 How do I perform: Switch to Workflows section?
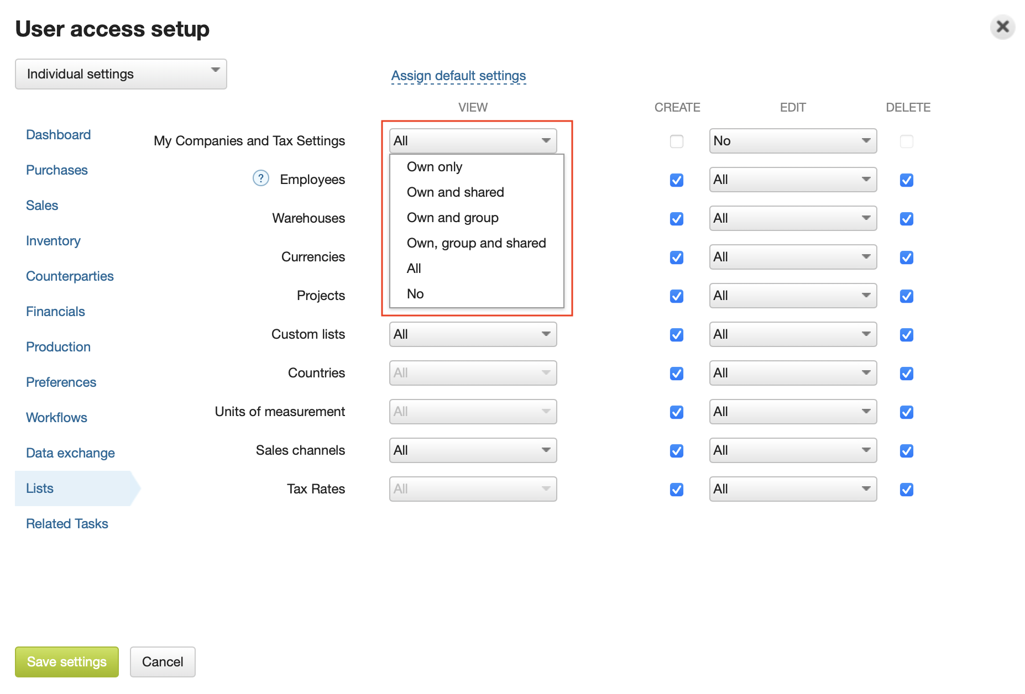(x=56, y=418)
